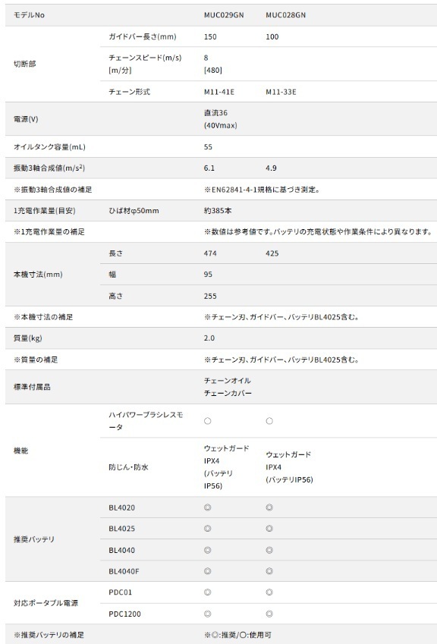Viewport: 437px width, 644px height.
Task: Click BL4040 double-circle for MUC029GN
Action: pyautogui.click(x=207, y=550)
